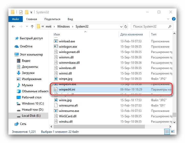Select the winlogon.exe file icon
Viewport: 185px width, 143px height.
56,46
